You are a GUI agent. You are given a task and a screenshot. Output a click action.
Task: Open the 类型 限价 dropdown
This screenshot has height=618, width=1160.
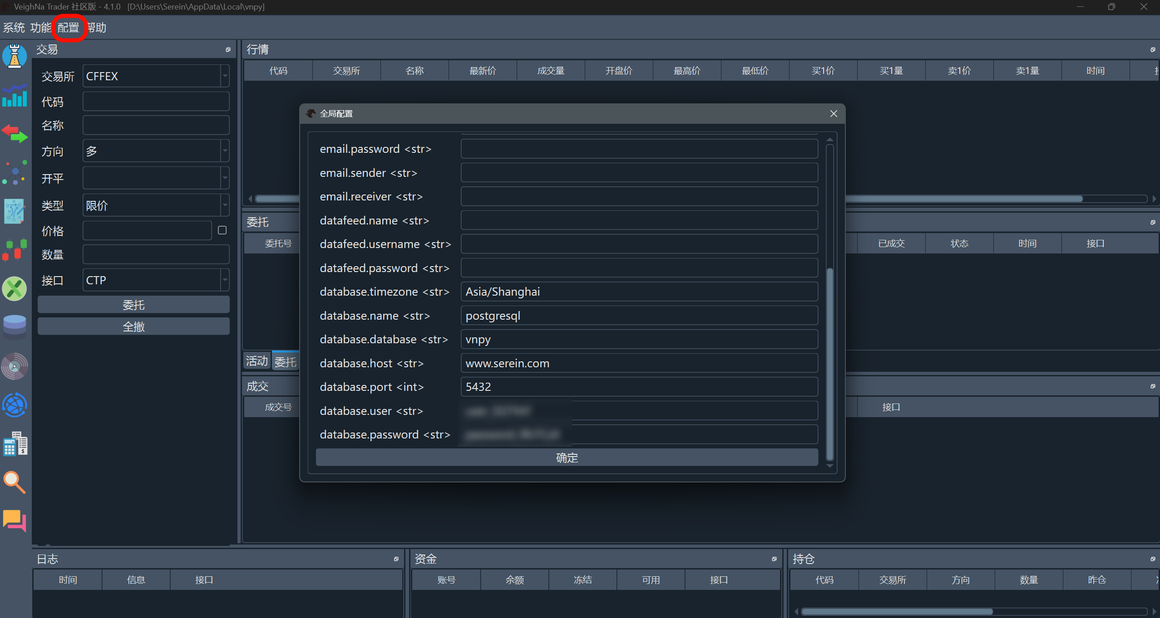pyautogui.click(x=225, y=205)
